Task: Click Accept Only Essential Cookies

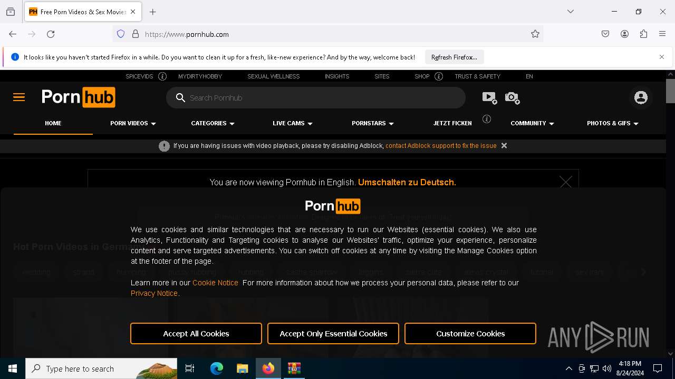Action: [x=333, y=334]
